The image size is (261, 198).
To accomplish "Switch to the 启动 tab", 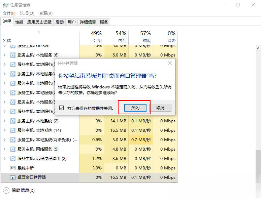I will [x=60, y=22].
